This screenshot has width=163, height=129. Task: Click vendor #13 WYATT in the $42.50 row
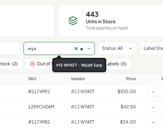coord(83,107)
